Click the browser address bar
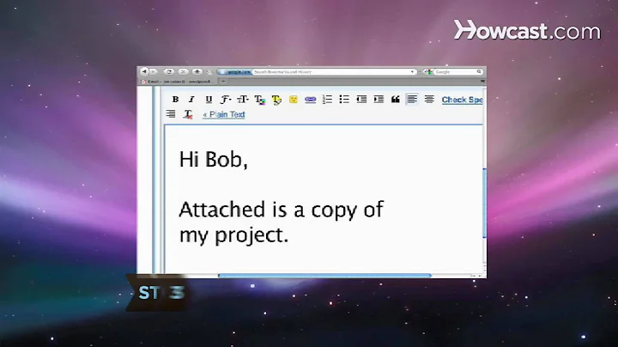The height and width of the screenshot is (347, 618). click(x=317, y=72)
